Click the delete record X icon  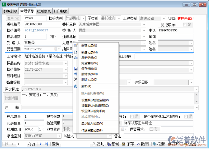pyautogui.click(x=76, y=79)
